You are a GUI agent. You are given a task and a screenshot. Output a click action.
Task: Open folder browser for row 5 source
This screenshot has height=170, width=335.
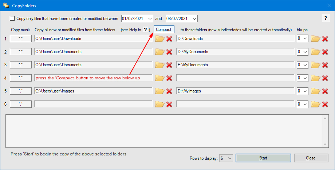coord(159,91)
